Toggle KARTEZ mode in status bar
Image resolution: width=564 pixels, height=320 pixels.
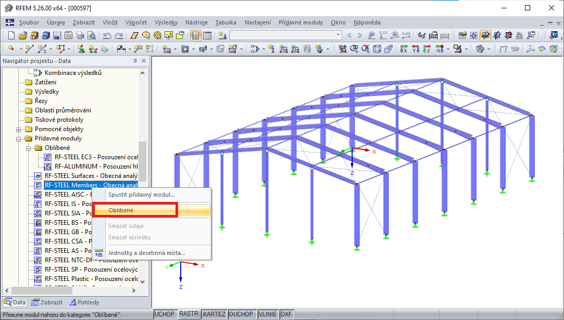tap(214, 314)
